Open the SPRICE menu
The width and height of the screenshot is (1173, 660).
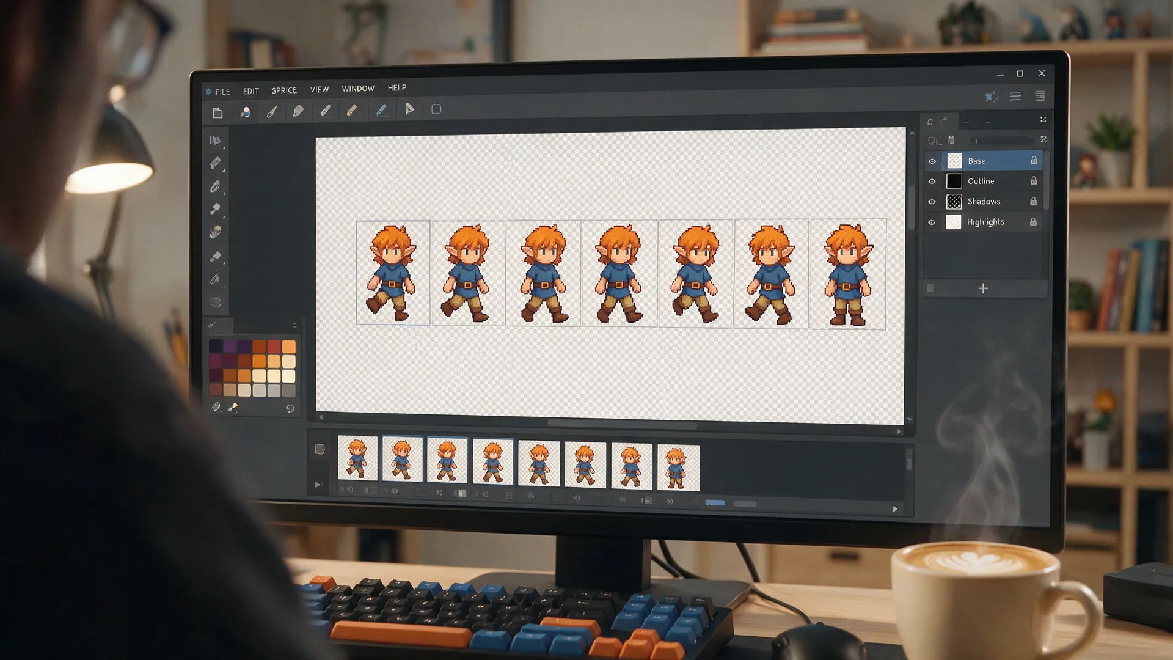point(284,90)
